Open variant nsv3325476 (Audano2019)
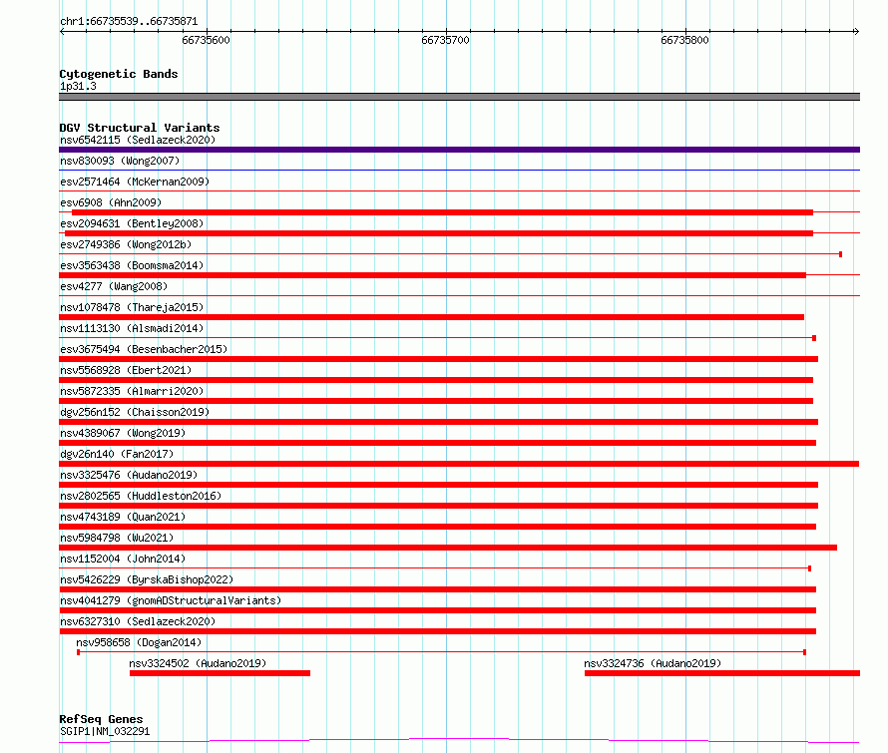The image size is (888, 753). pos(129,475)
